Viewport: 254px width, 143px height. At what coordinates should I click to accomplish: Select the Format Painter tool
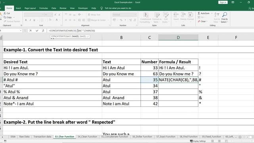[12, 21]
